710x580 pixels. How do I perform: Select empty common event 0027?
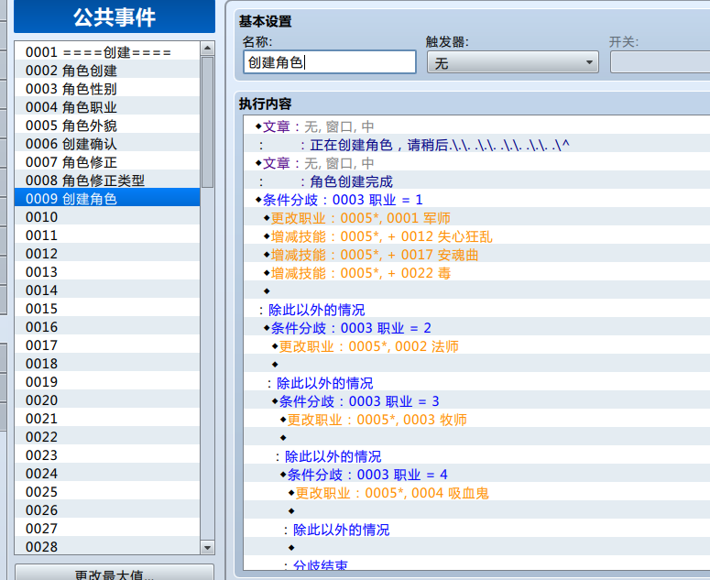pos(107,528)
